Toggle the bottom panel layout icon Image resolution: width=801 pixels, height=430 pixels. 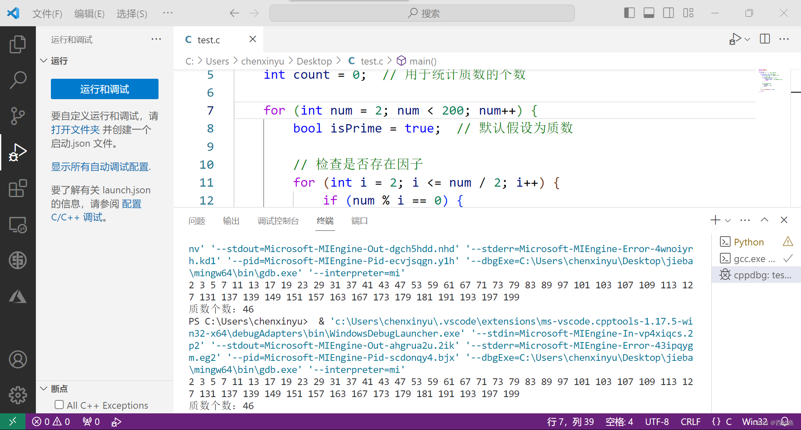pyautogui.click(x=649, y=13)
